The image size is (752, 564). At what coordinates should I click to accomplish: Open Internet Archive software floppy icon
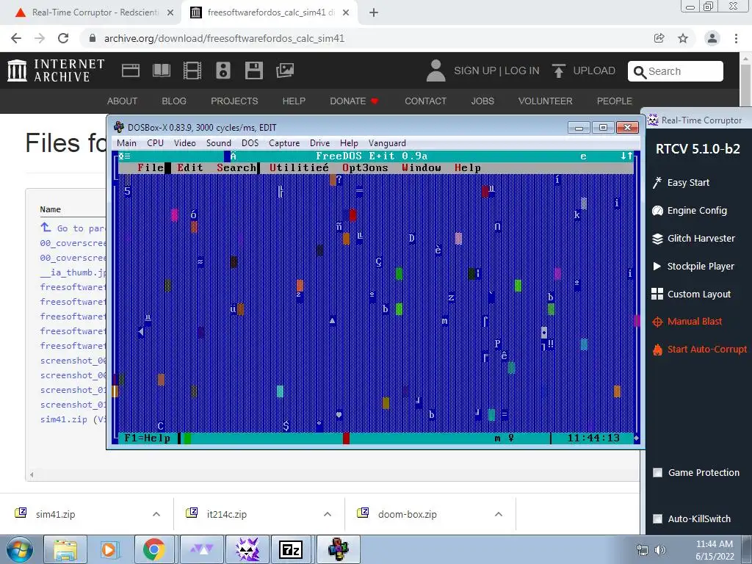(253, 70)
